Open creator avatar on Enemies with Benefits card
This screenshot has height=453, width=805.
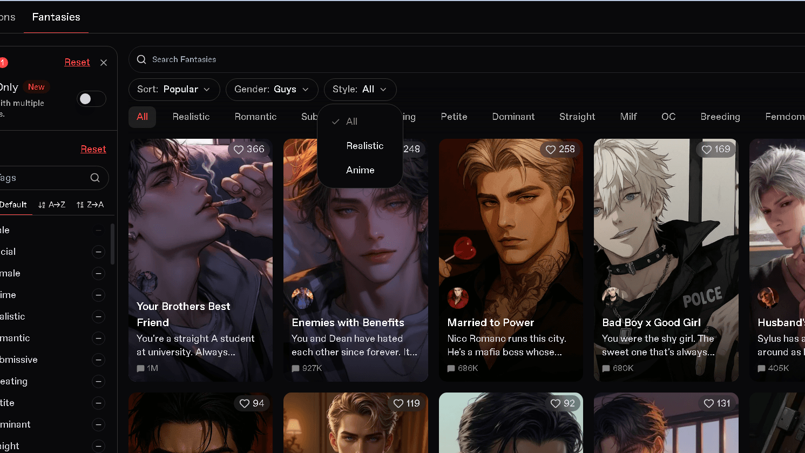click(x=302, y=298)
